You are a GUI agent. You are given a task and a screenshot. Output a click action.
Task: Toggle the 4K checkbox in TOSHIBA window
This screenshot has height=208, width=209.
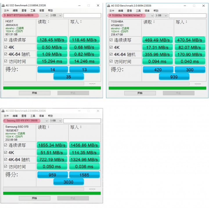pyautogui.click(x=111, y=47)
